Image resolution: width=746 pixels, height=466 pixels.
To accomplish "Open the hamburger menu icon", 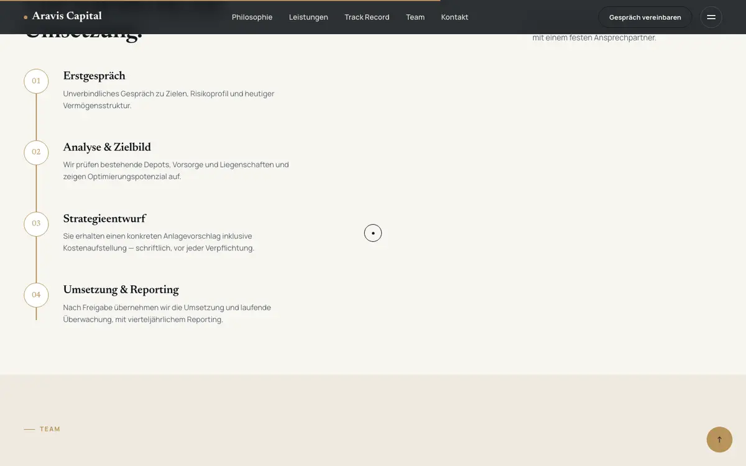I will click(x=711, y=17).
